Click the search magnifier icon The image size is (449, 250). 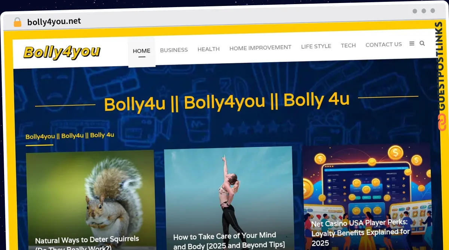pos(422,43)
